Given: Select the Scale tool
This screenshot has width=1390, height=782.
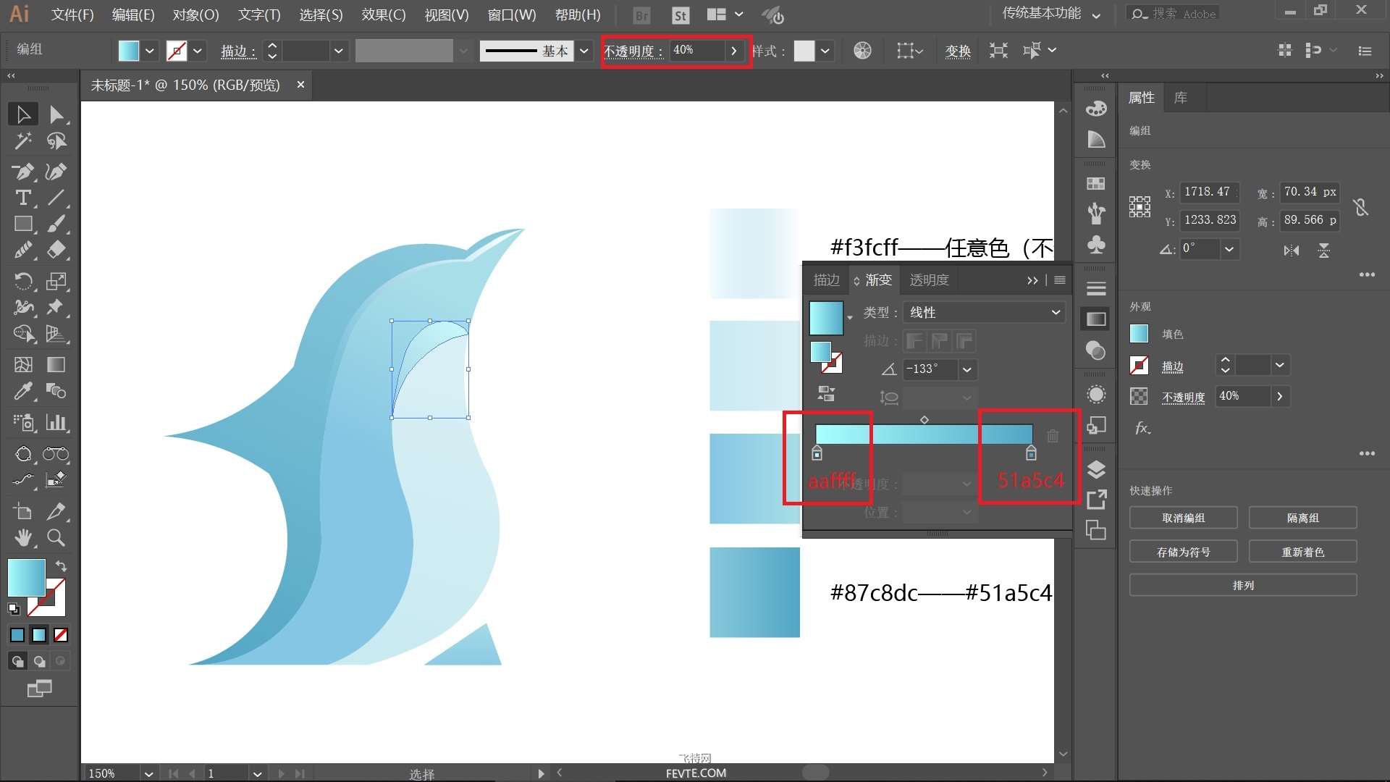Looking at the screenshot, I should [x=56, y=281].
